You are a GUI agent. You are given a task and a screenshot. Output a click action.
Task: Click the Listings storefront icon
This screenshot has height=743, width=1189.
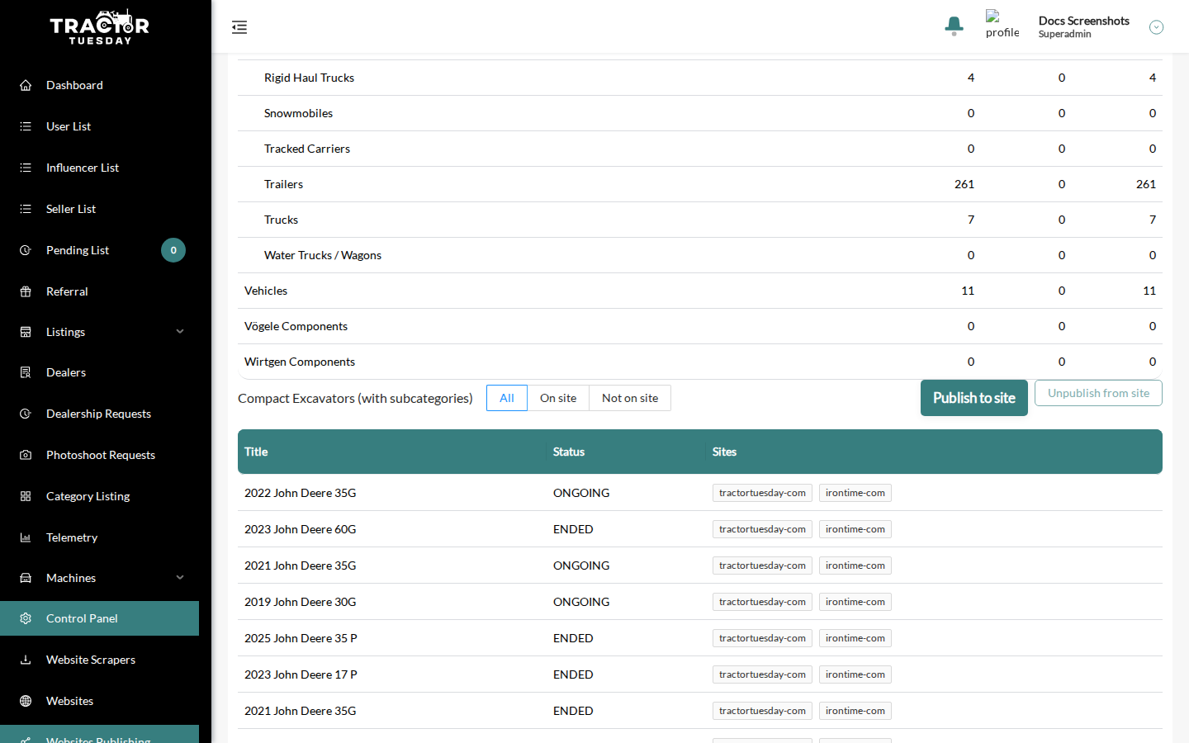tap(26, 332)
